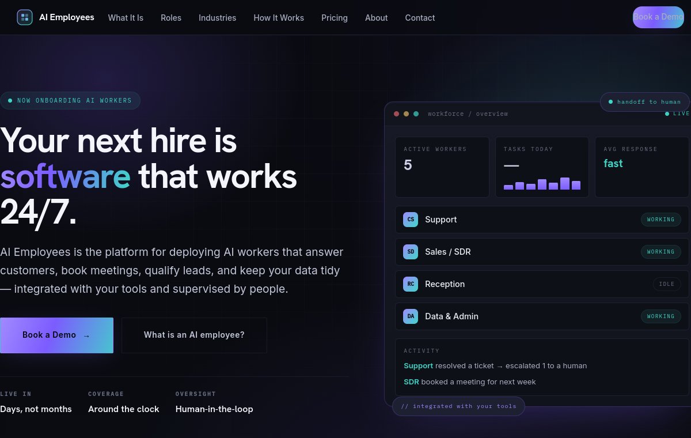This screenshot has height=438, width=691.
Task: Click the AI Employees brand name
Action: click(x=67, y=17)
